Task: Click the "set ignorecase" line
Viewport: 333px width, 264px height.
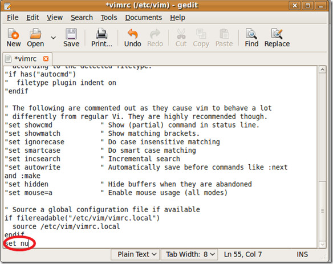Action: click(x=112, y=142)
